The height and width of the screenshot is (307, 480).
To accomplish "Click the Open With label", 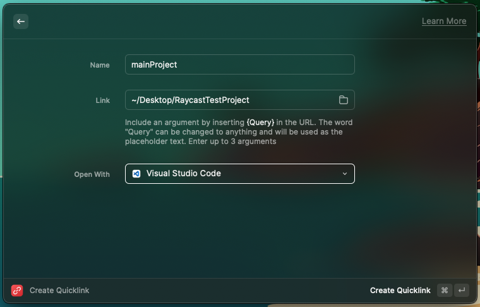I will click(x=92, y=174).
